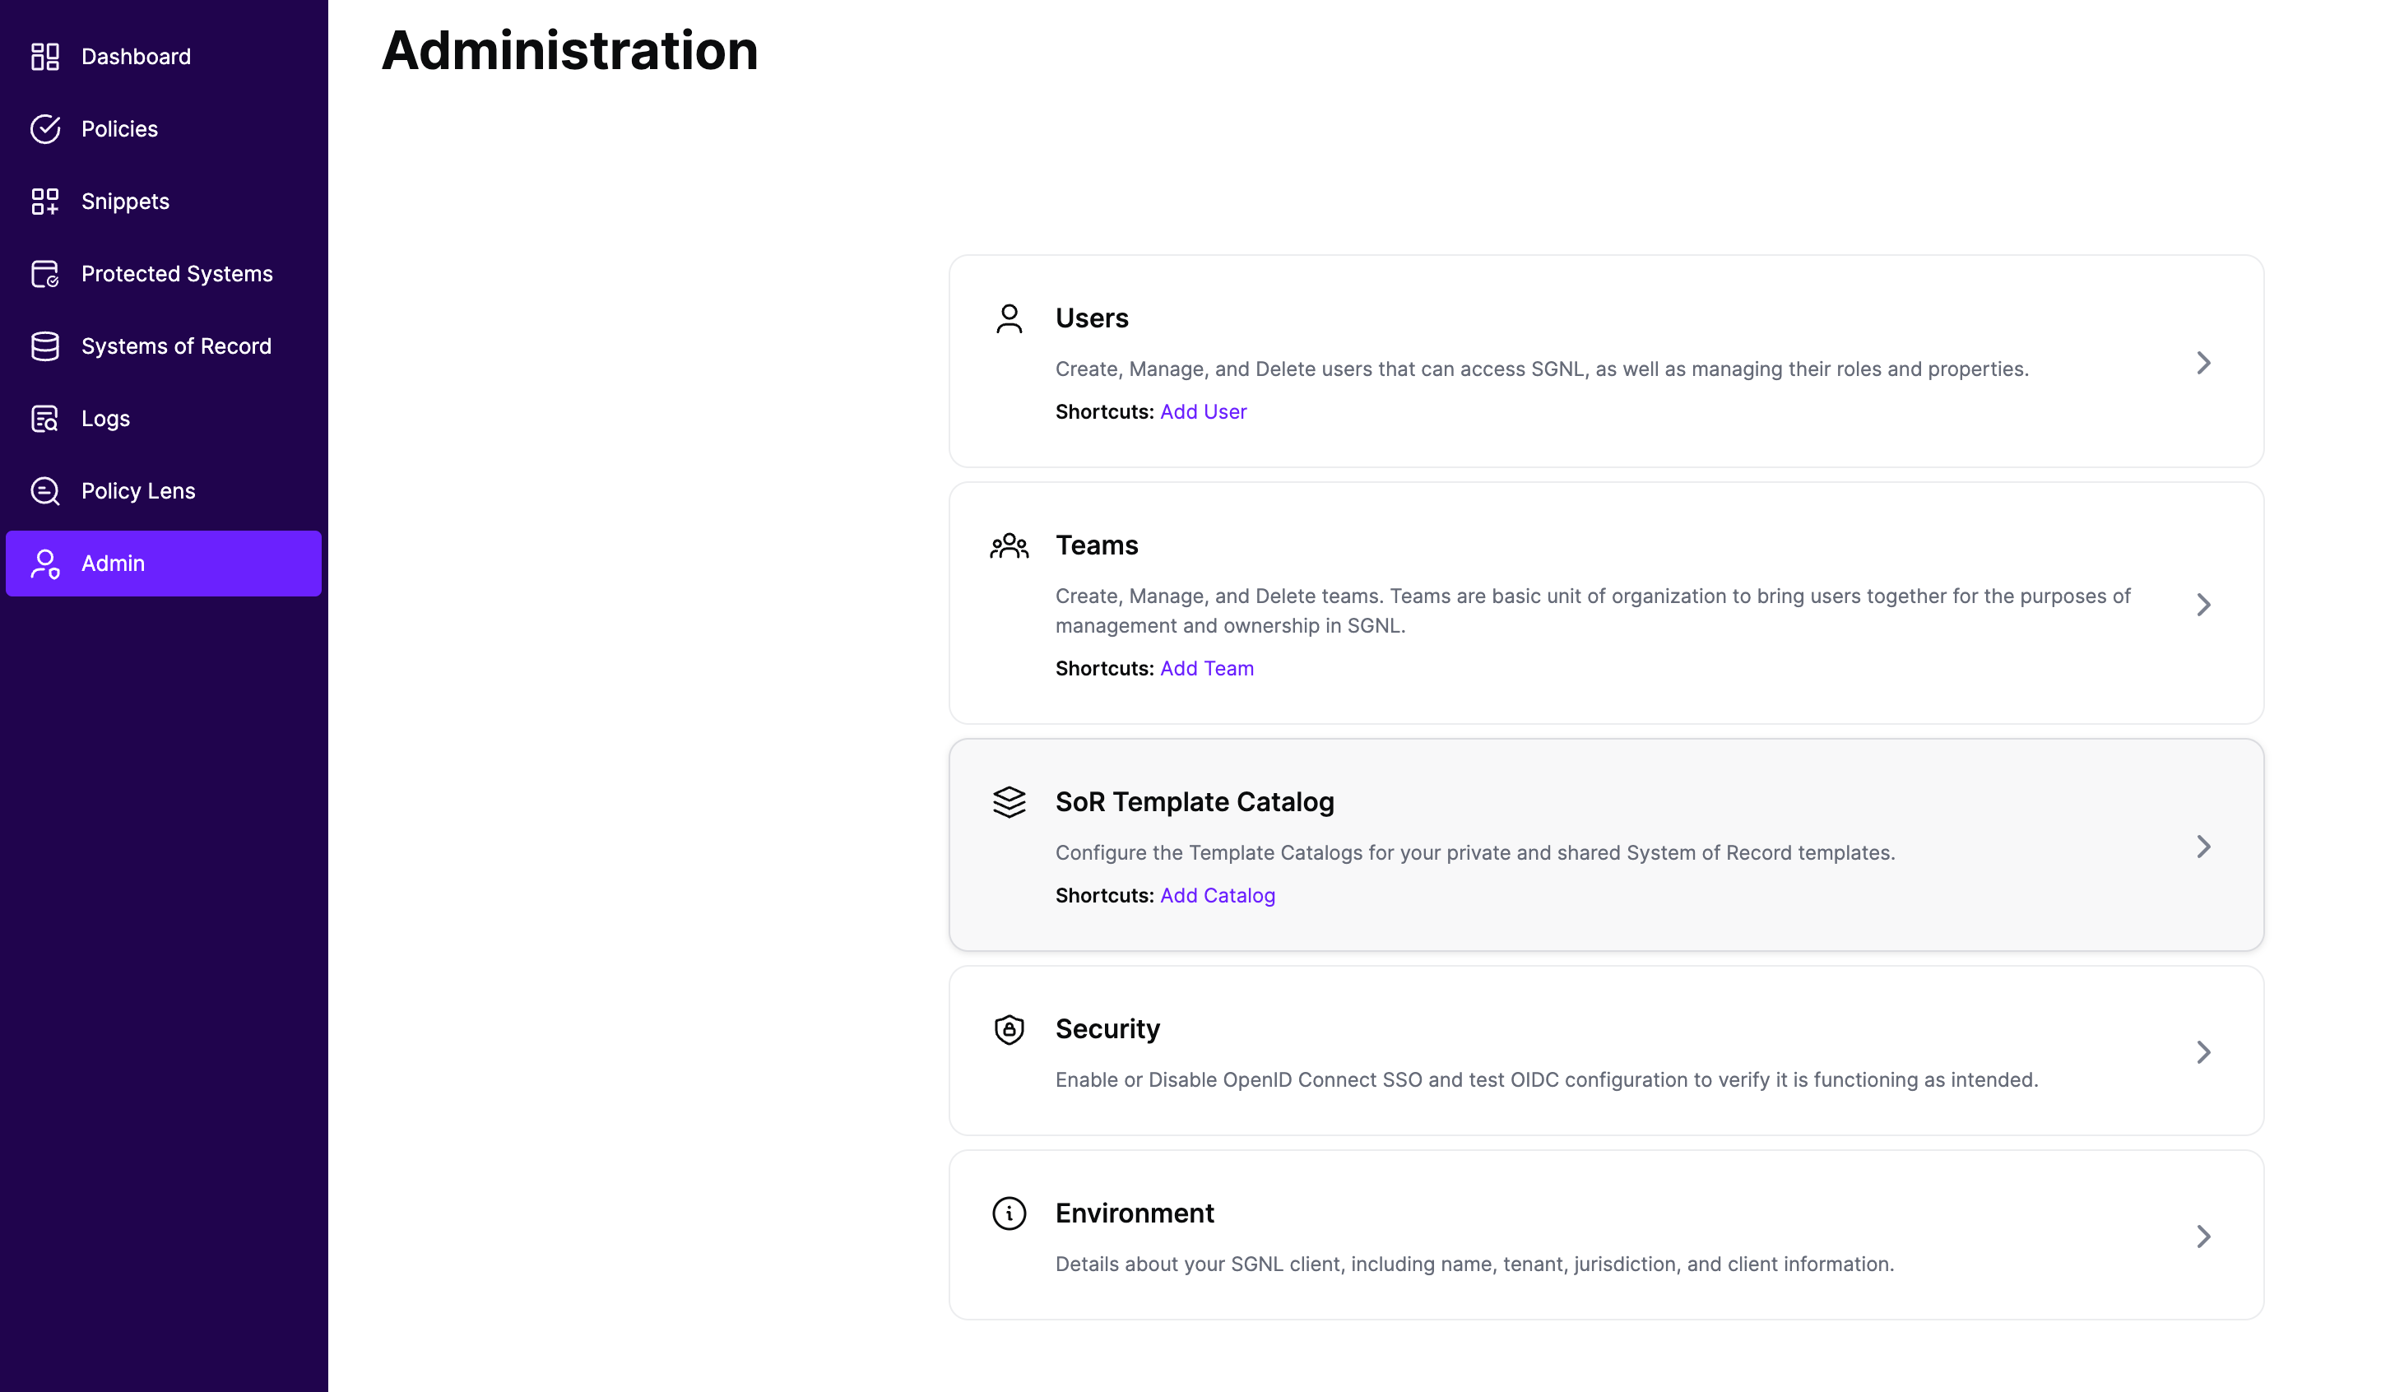Click the Users card person icon

click(x=1009, y=318)
